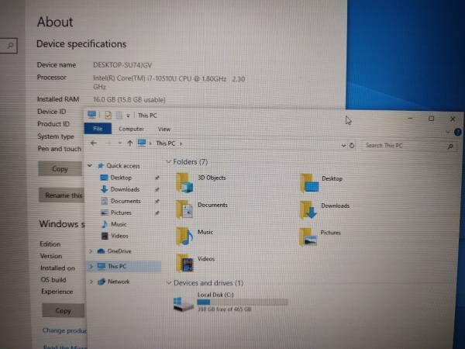Image resolution: width=465 pixels, height=349 pixels.
Task: Click the Change product key link
Action: click(64, 330)
